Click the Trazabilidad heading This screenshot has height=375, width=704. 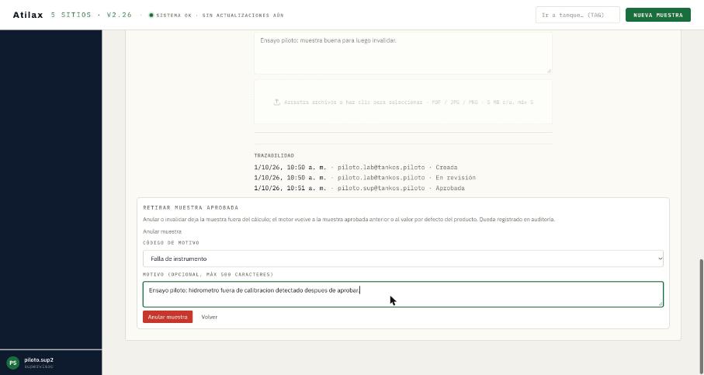point(274,155)
